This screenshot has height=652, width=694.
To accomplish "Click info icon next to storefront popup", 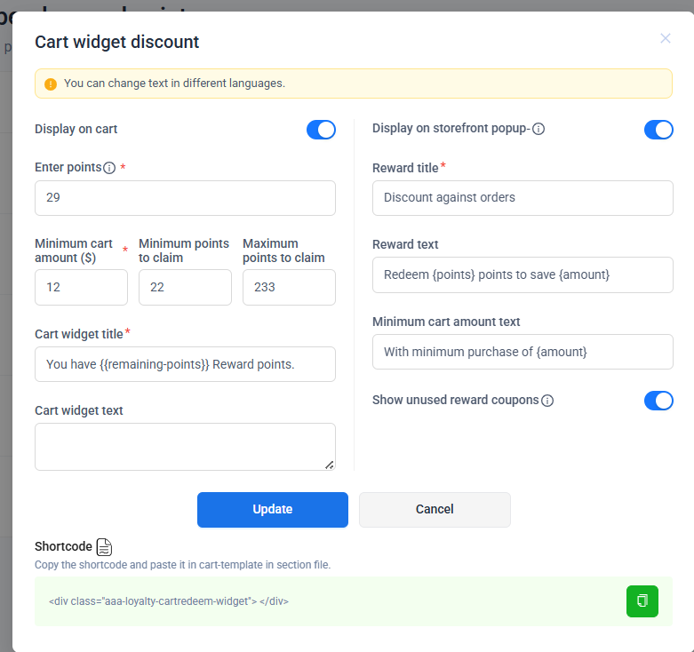I will coord(538,129).
